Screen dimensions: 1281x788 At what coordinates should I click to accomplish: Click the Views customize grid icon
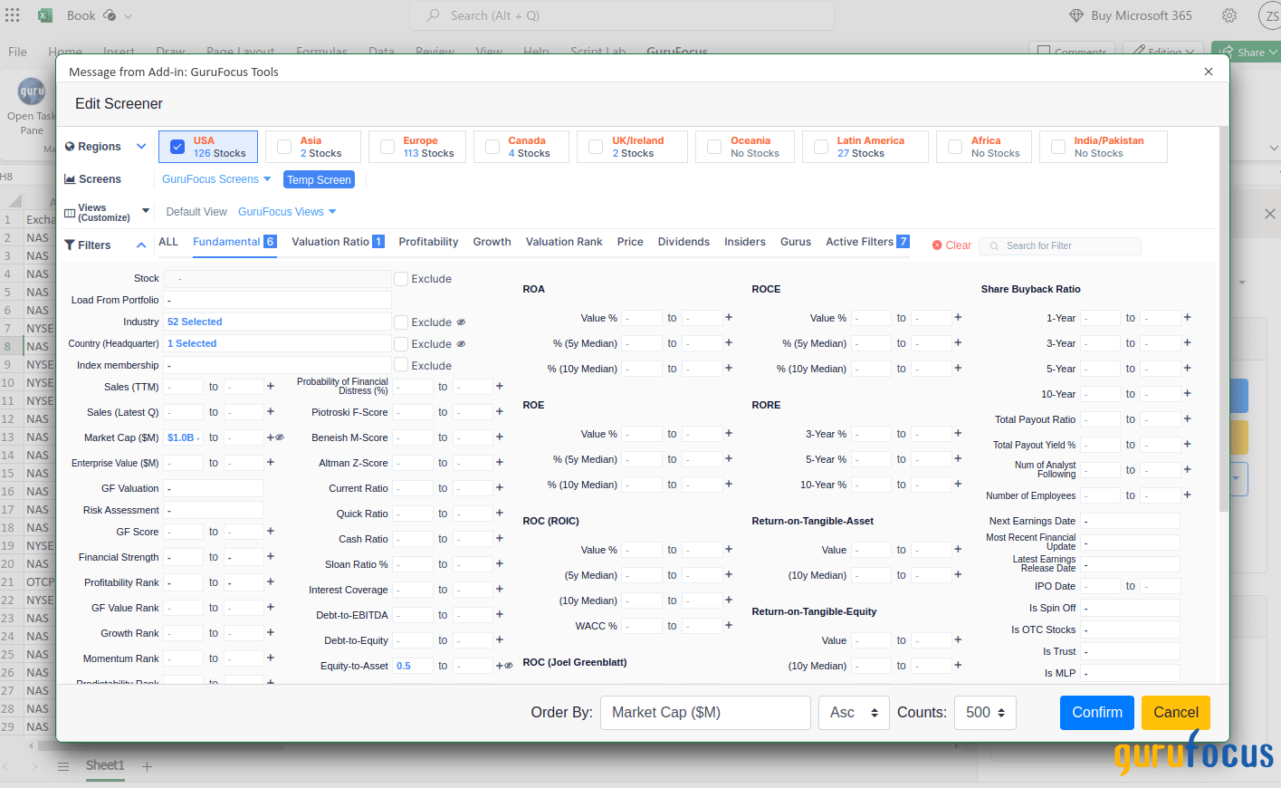(x=71, y=211)
